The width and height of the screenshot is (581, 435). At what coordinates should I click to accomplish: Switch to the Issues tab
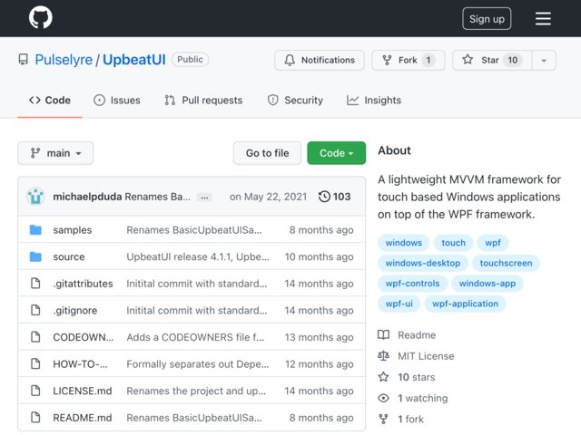pyautogui.click(x=117, y=101)
